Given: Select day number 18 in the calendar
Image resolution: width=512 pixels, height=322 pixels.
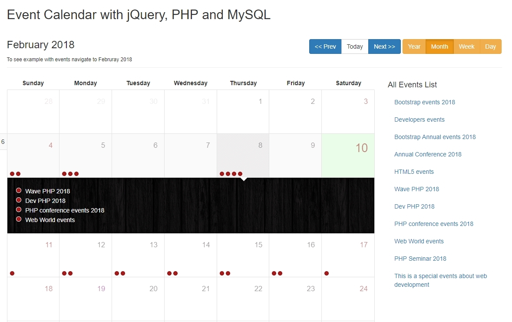Looking at the screenshot, I should (x=49, y=289).
